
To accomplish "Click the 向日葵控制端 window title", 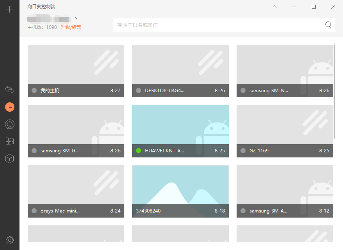I will pyautogui.click(x=41, y=7).
